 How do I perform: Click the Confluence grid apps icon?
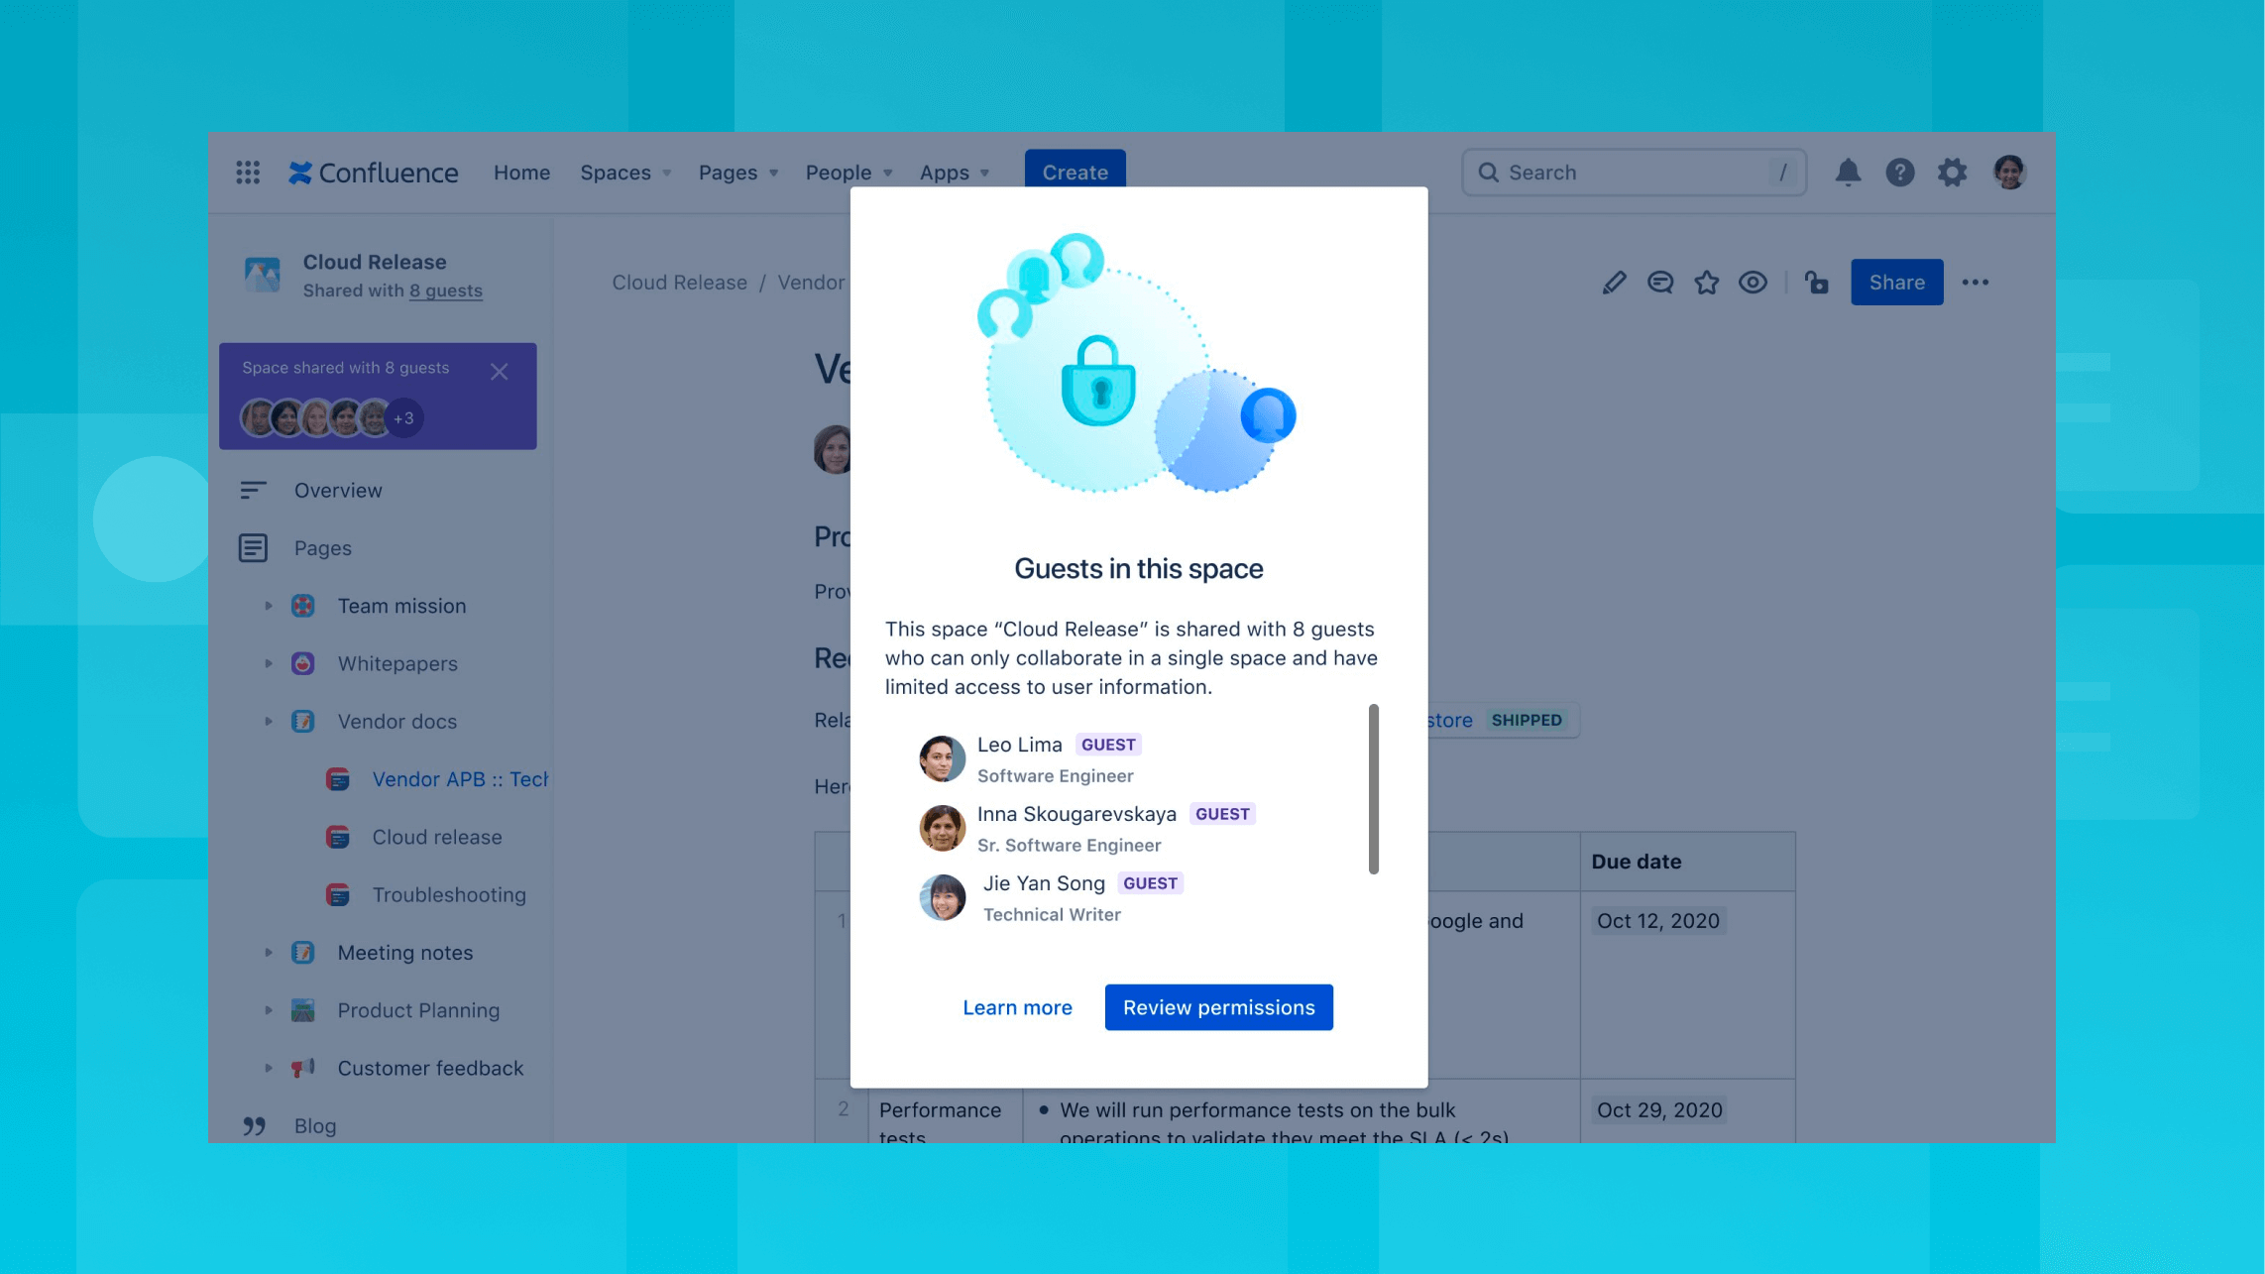[249, 173]
